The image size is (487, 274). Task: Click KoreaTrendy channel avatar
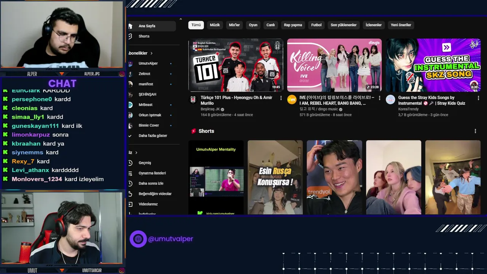[x=390, y=100]
